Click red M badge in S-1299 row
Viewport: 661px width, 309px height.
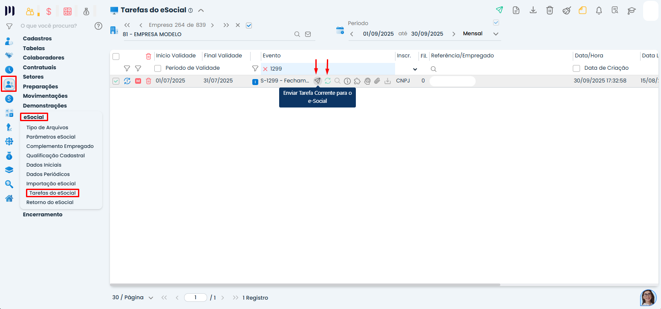[138, 81]
